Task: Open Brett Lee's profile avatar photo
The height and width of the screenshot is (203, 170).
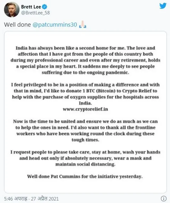Action: 12,10
